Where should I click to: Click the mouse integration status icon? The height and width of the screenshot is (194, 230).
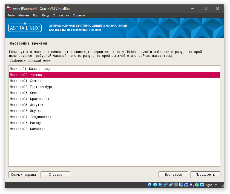[197, 185]
